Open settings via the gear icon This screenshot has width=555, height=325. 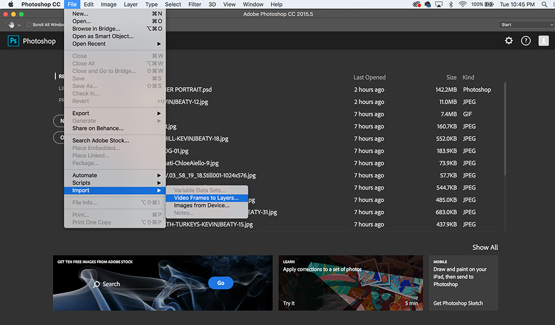click(508, 40)
